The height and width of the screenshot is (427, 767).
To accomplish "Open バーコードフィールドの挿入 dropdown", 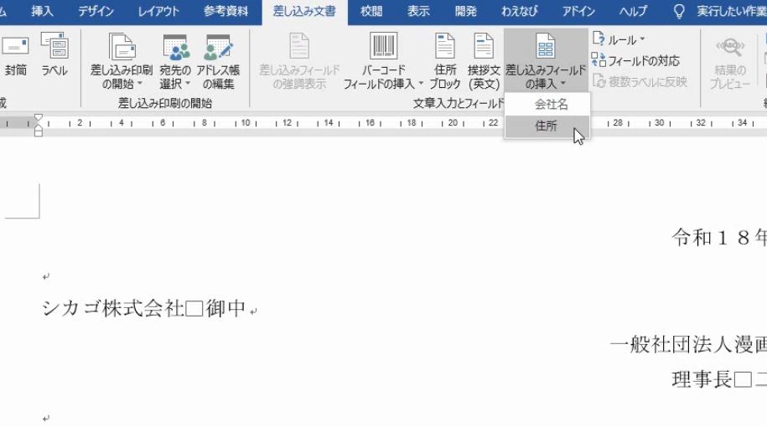I will coord(384,61).
